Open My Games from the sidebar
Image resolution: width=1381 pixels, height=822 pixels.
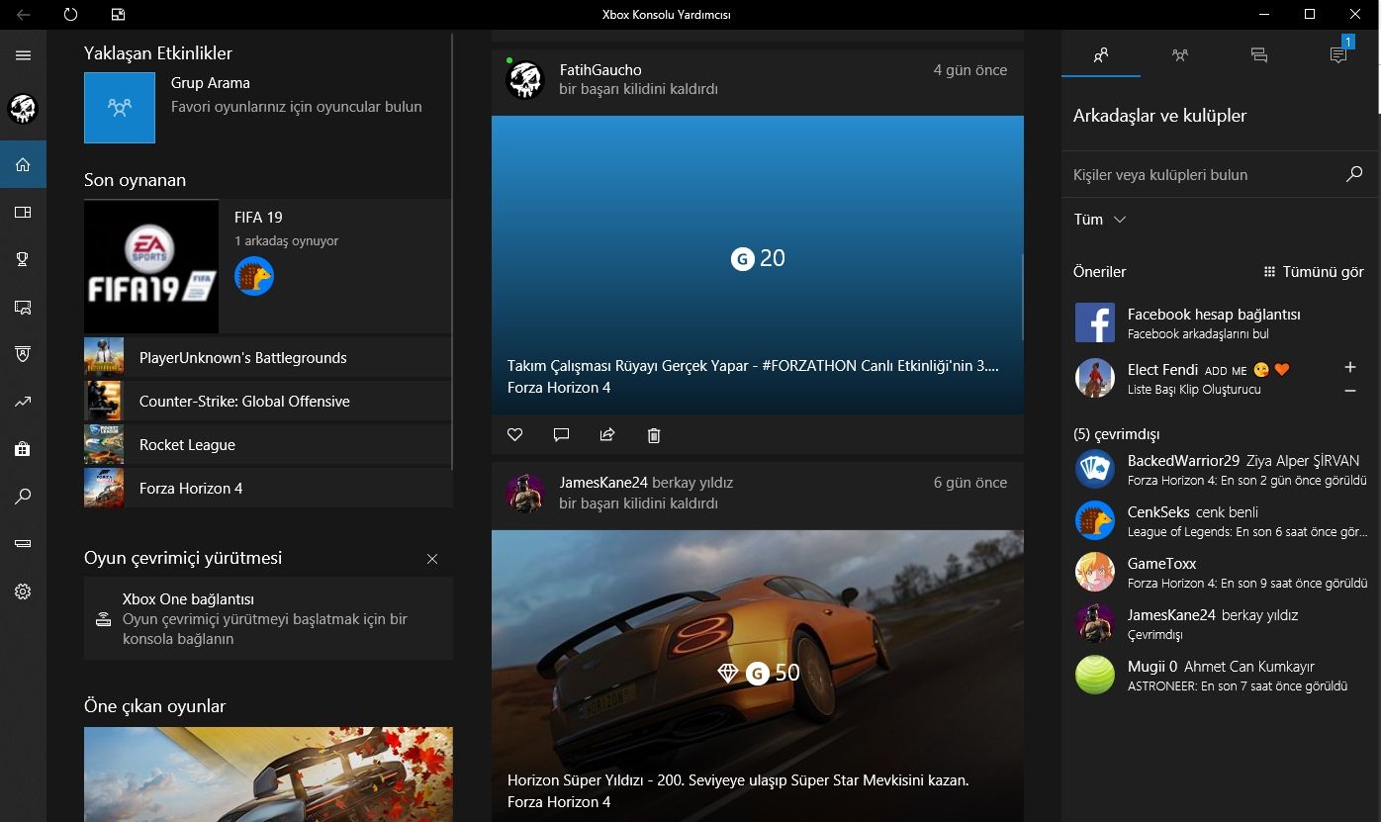coord(23,212)
